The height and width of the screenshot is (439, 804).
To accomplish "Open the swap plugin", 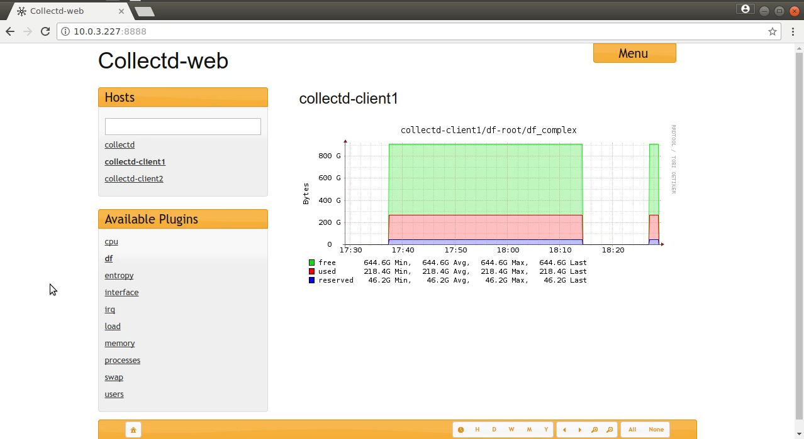I will [114, 377].
